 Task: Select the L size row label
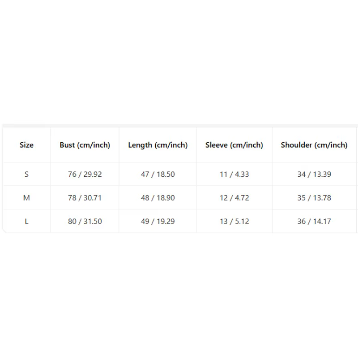(x=26, y=221)
